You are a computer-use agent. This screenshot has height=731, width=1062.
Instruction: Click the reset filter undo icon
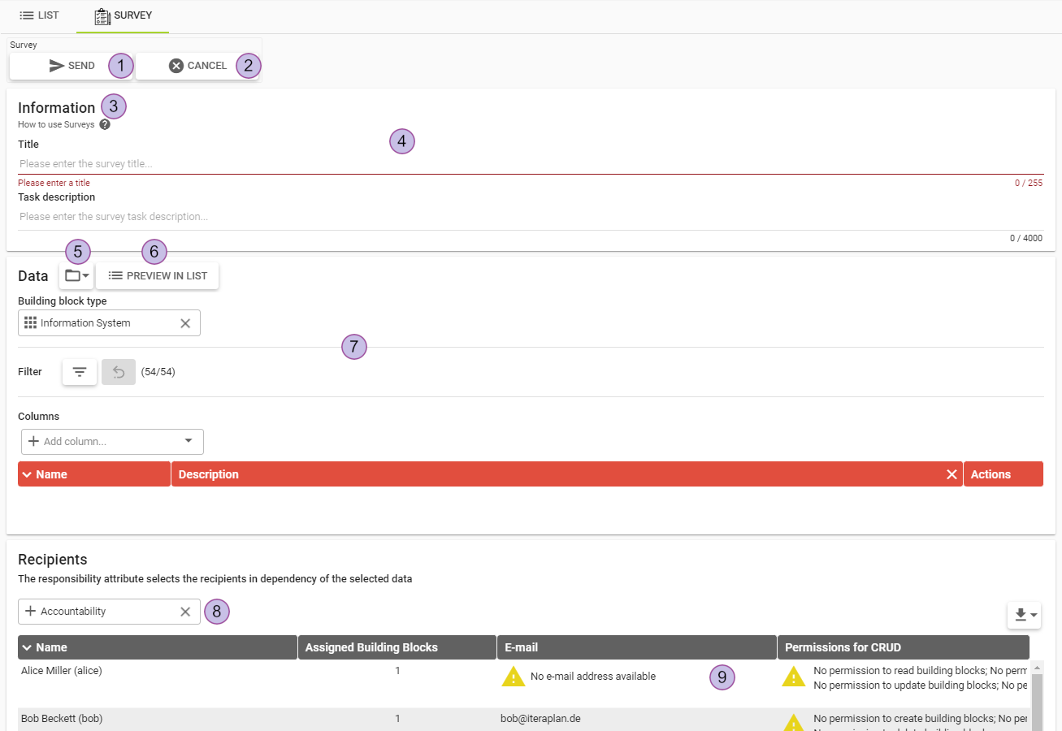(119, 372)
